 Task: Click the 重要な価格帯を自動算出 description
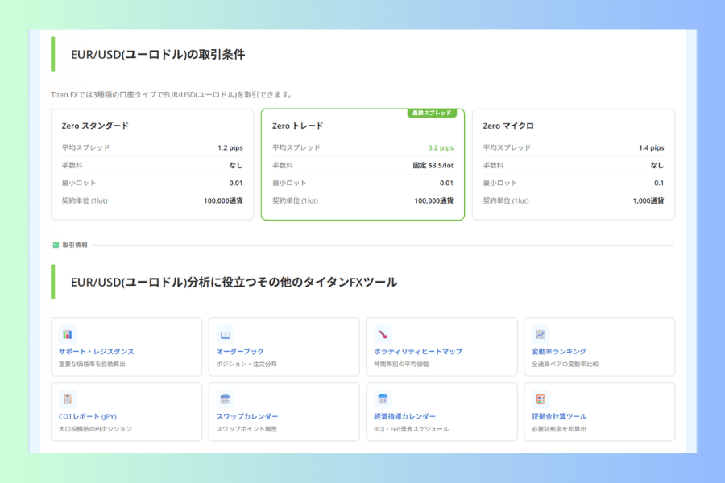point(92,364)
